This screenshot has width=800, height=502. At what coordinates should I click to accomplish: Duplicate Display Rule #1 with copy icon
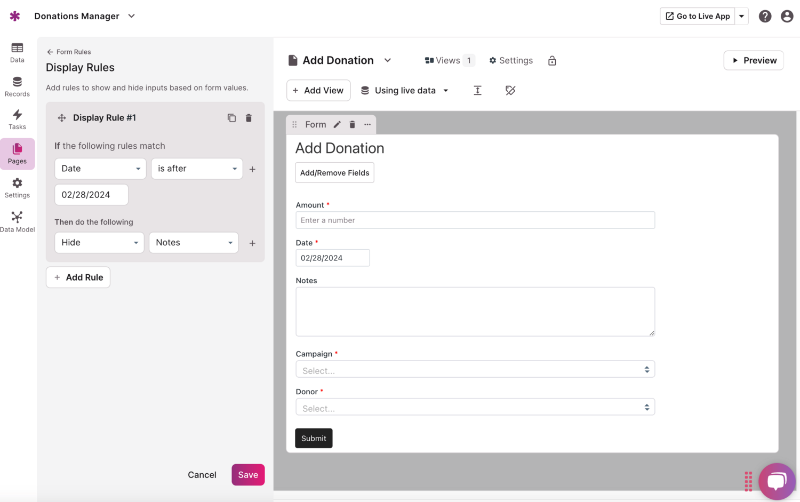[x=231, y=118]
